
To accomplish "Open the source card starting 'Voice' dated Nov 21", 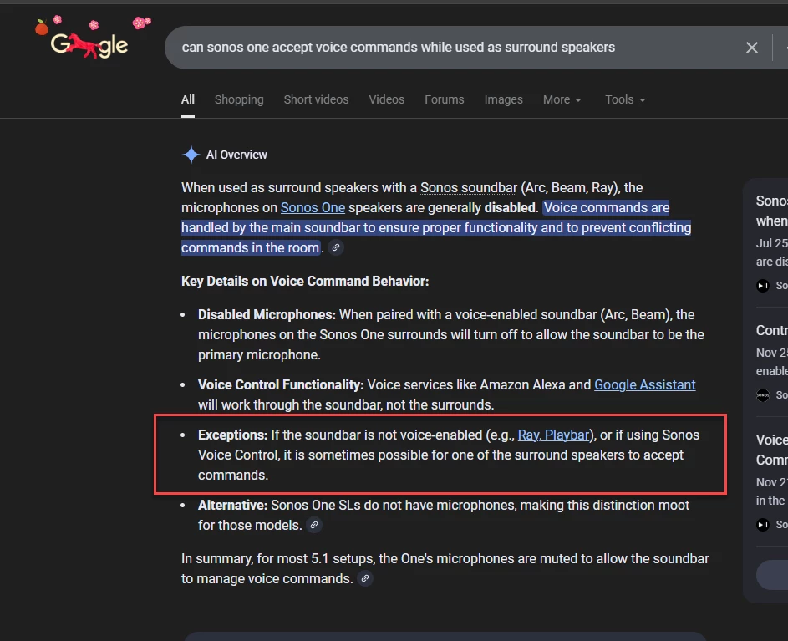I will pos(772,481).
